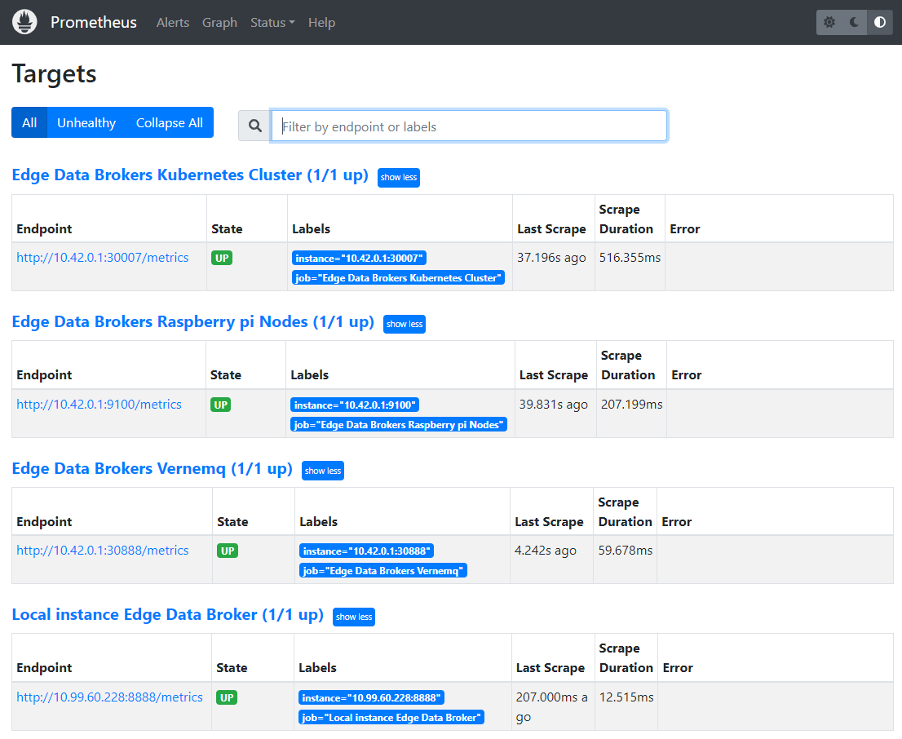
Task: Open the Prometheus home title link
Action: [x=94, y=22]
